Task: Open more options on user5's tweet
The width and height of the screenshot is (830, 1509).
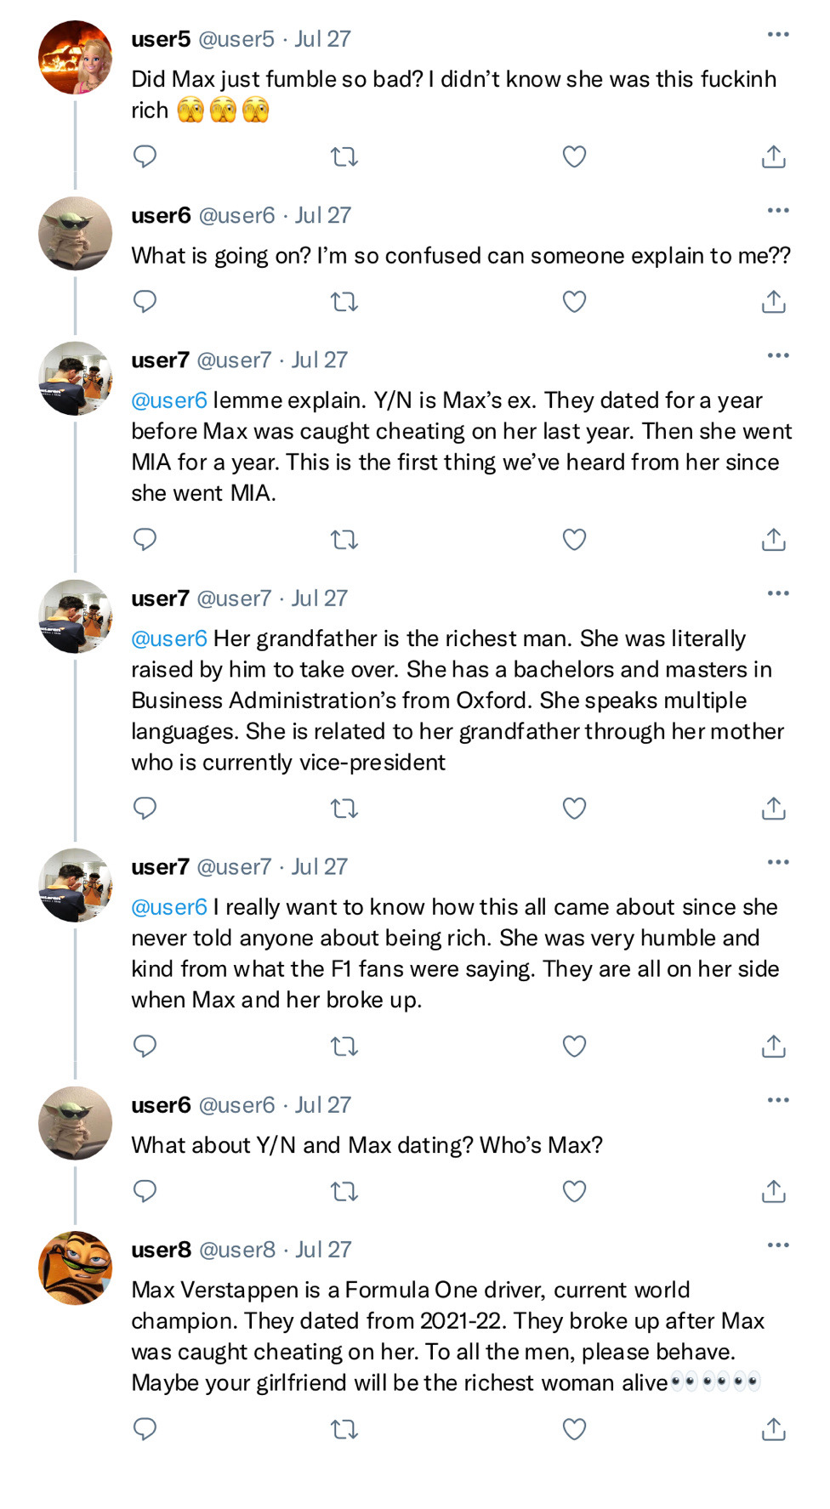Action: (777, 35)
